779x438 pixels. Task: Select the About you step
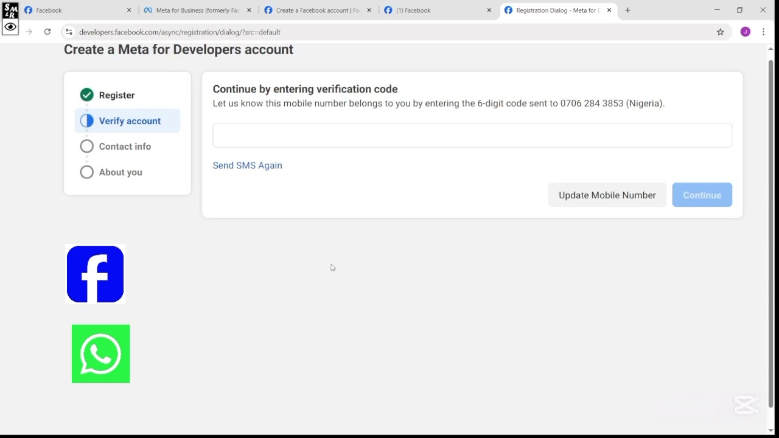pos(127,172)
